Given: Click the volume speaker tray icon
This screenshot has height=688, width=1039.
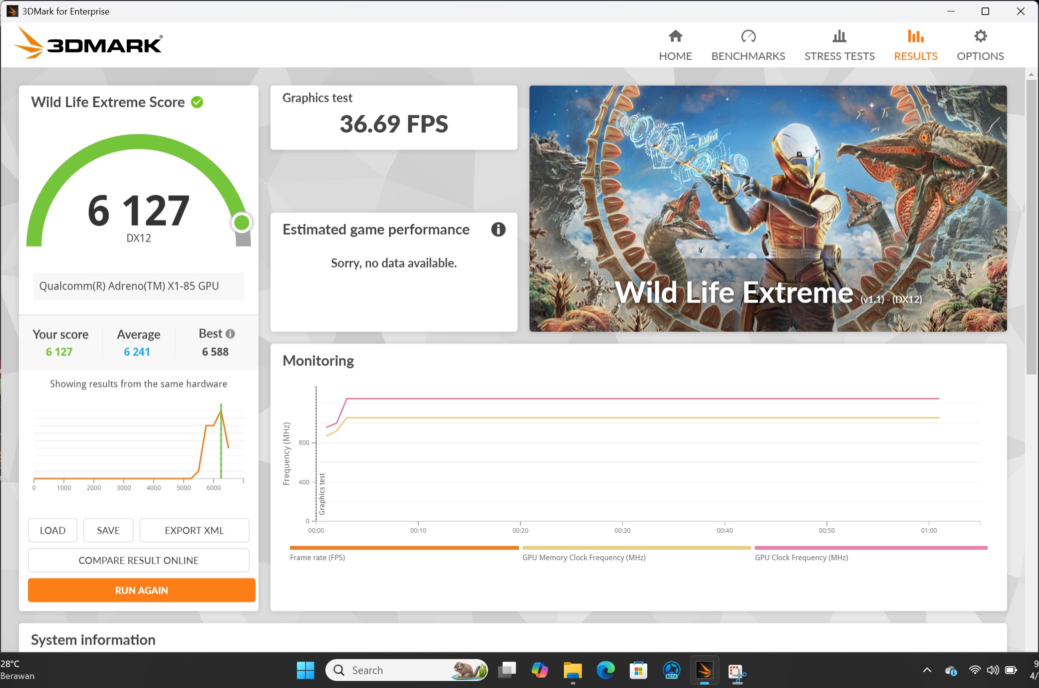Looking at the screenshot, I should (993, 670).
